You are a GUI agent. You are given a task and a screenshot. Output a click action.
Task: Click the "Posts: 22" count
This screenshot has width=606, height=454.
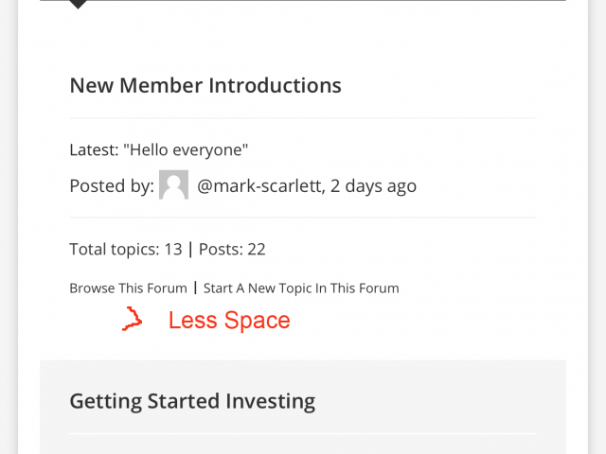click(232, 250)
